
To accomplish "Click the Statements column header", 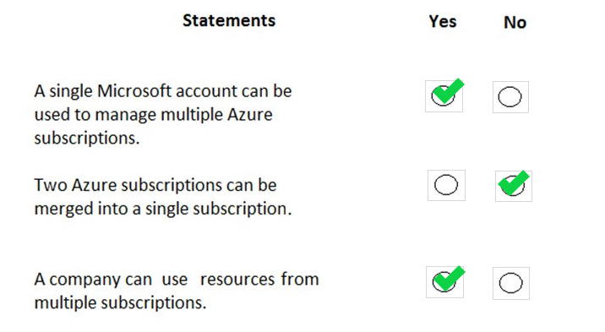I will point(229,20).
